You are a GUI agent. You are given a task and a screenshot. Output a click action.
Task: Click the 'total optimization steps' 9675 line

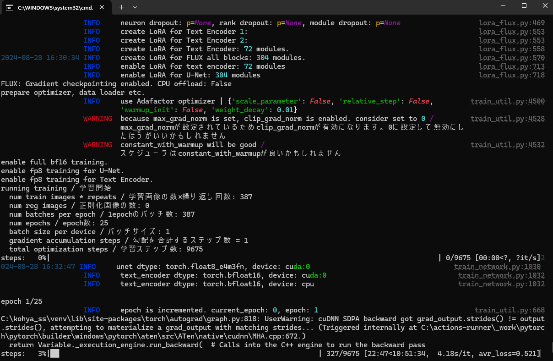(106, 249)
